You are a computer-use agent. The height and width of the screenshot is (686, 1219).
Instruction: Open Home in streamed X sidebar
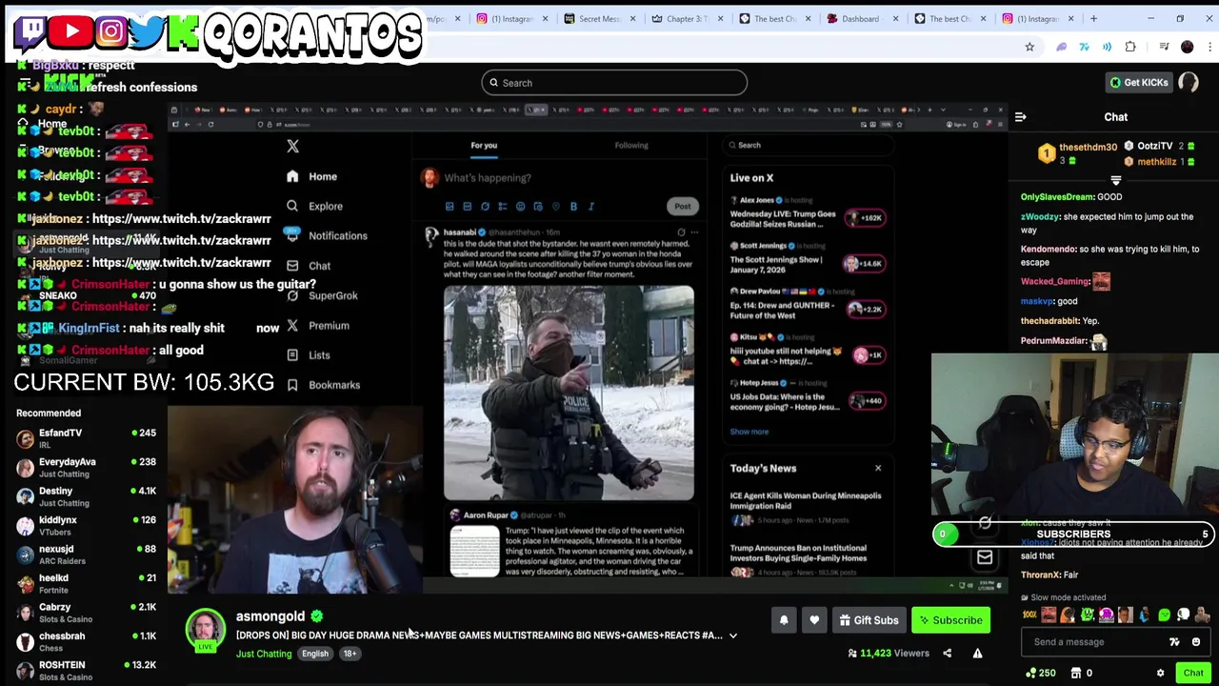(x=311, y=176)
